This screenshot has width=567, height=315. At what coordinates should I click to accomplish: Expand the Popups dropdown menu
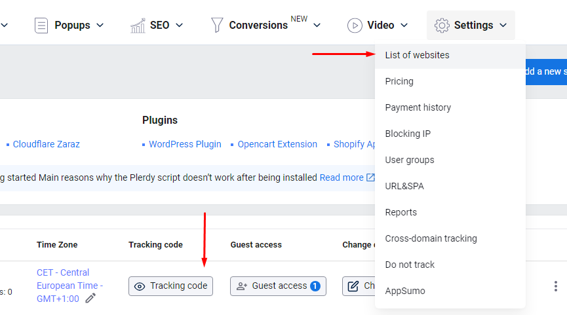100,26
